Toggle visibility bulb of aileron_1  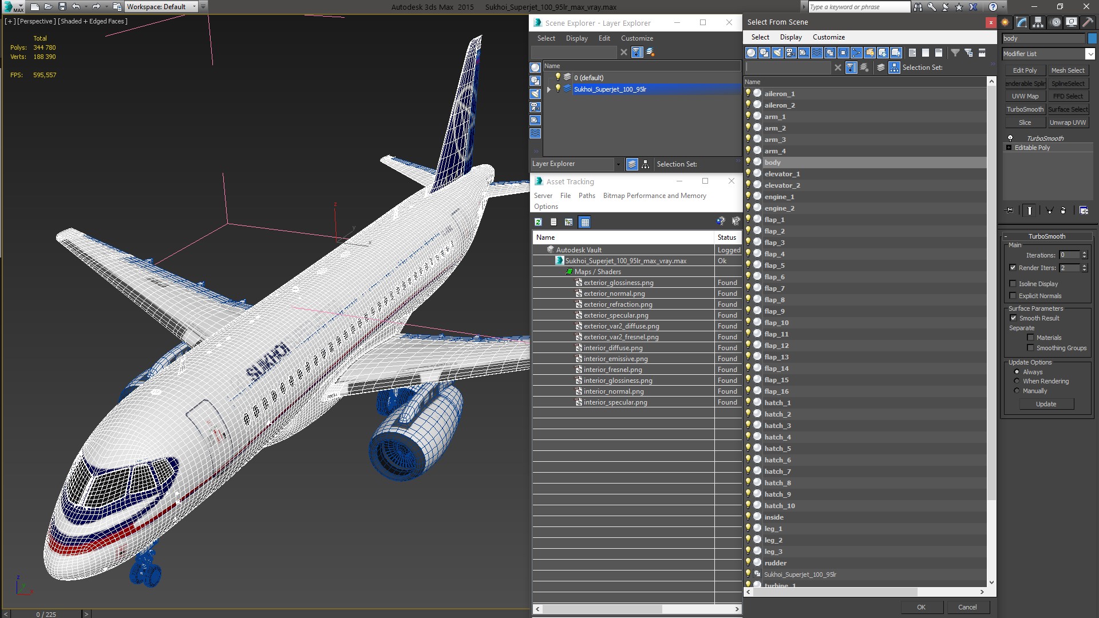(x=748, y=93)
